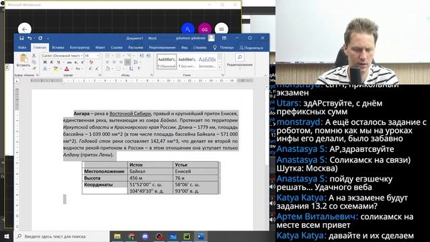430x242 pixels.
Task: Click the GG account badge in Whiteboard
Action: pyautogui.click(x=204, y=29)
